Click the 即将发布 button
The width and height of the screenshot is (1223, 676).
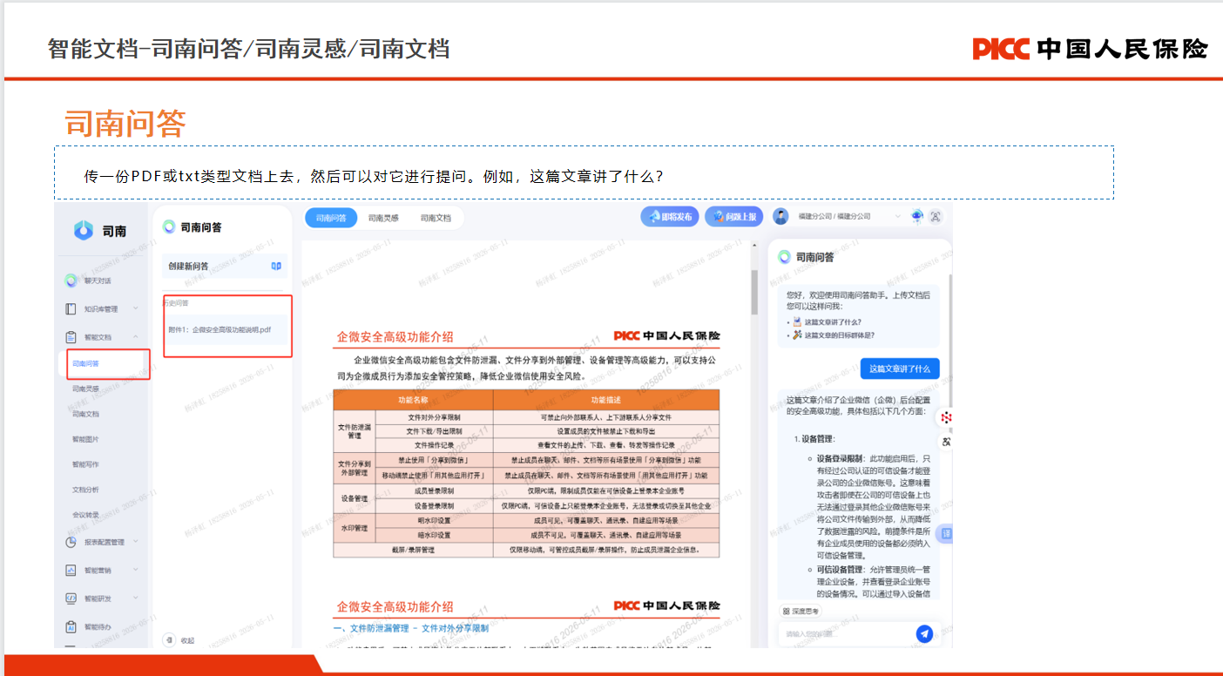click(x=671, y=217)
